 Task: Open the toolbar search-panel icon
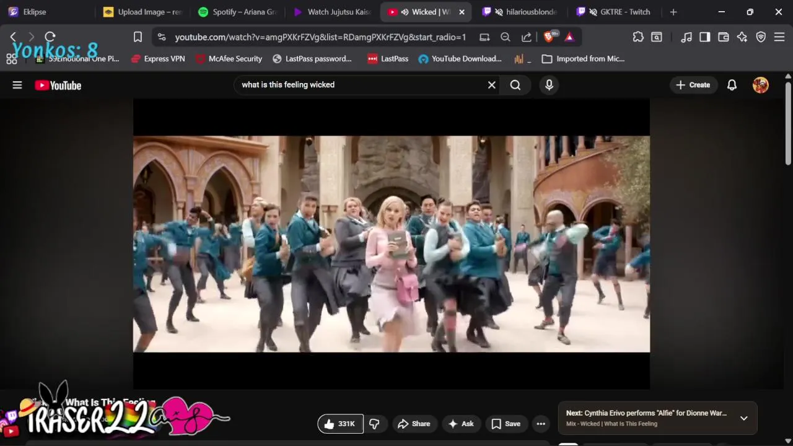tap(656, 37)
